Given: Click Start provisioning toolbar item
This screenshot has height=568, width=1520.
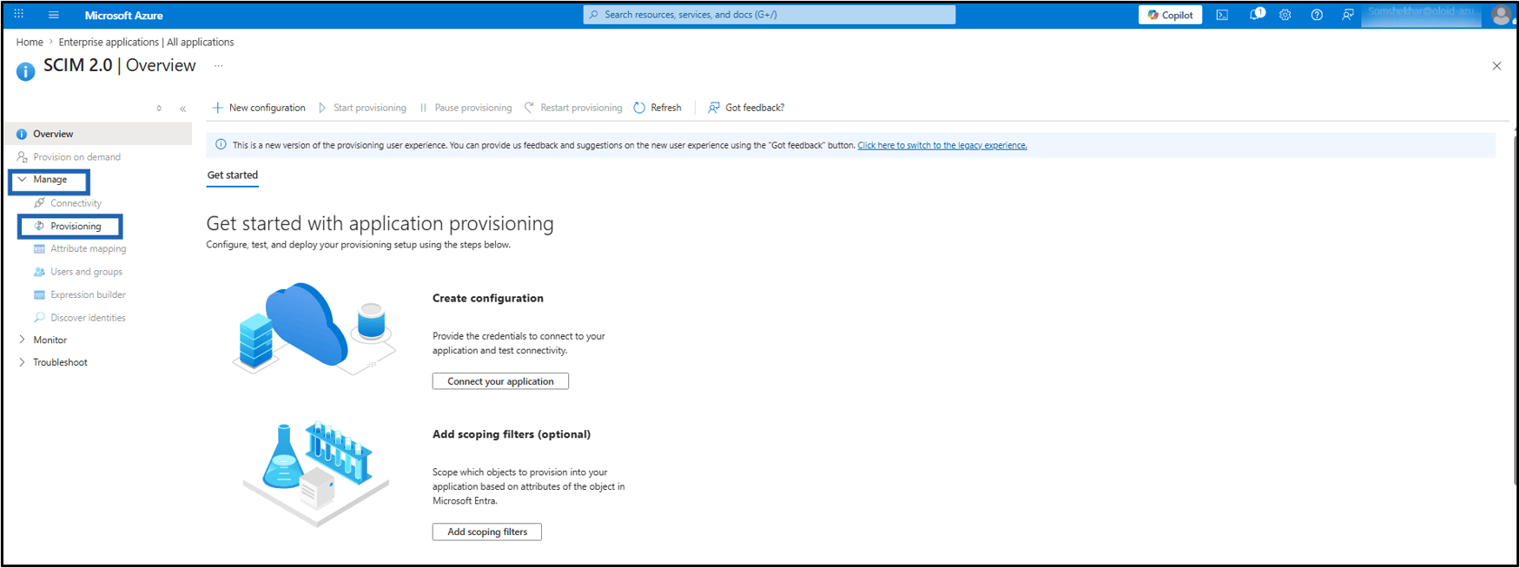Looking at the screenshot, I should tap(362, 108).
